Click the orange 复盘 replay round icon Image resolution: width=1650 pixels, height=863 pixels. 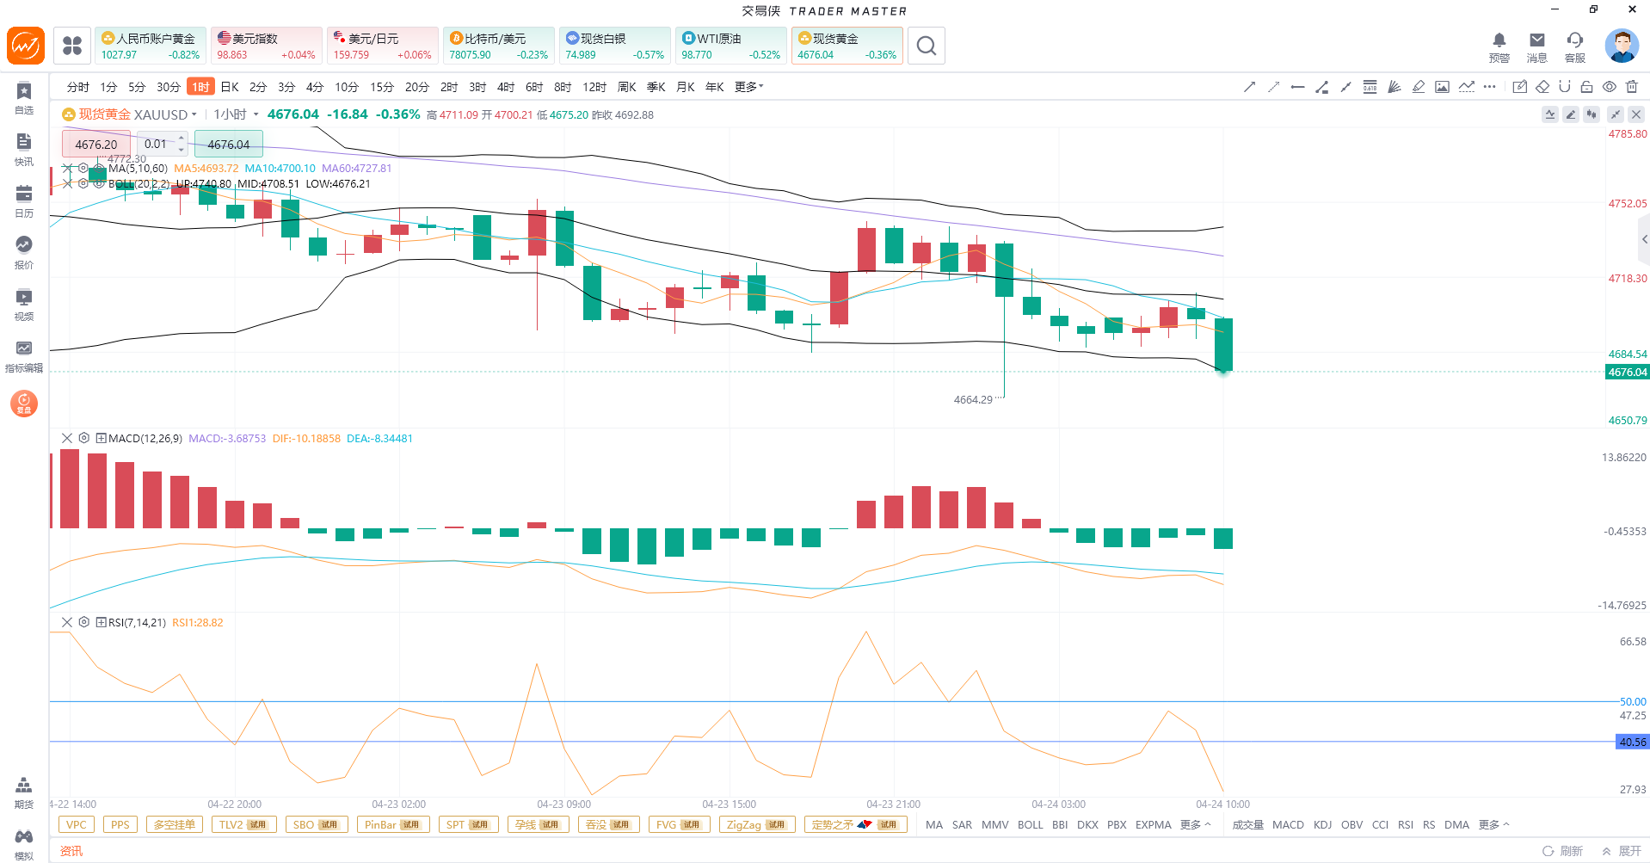coord(24,403)
